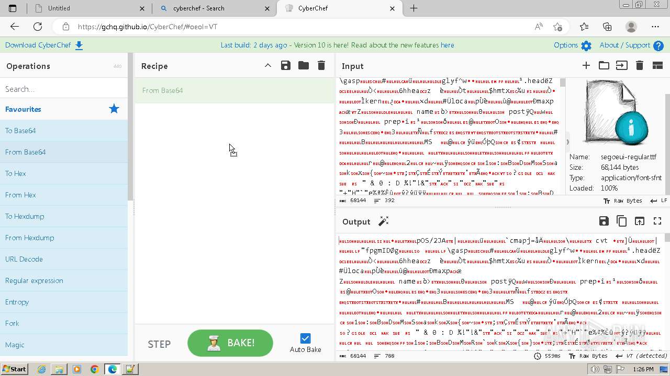Image resolution: width=670 pixels, height=376 pixels.
Task: Maximise the output pane
Action: (x=657, y=221)
